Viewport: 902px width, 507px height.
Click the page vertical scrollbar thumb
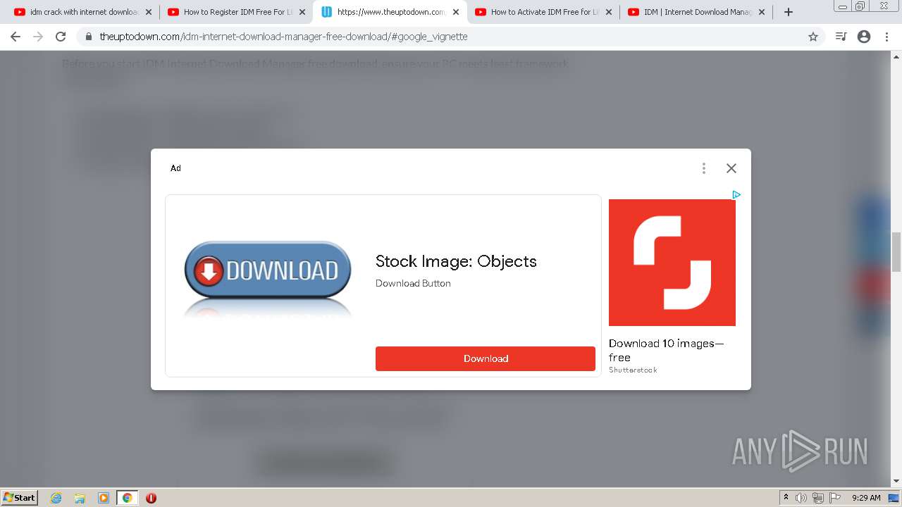point(896,252)
